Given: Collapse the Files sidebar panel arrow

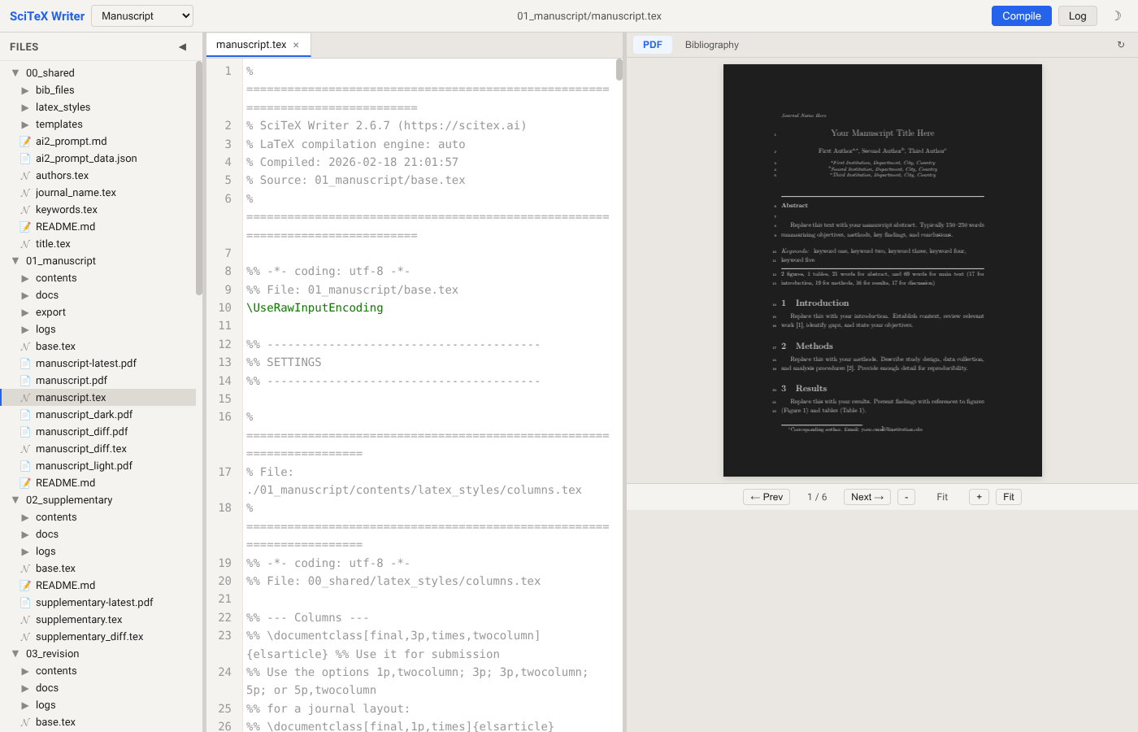Looking at the screenshot, I should coord(182,47).
